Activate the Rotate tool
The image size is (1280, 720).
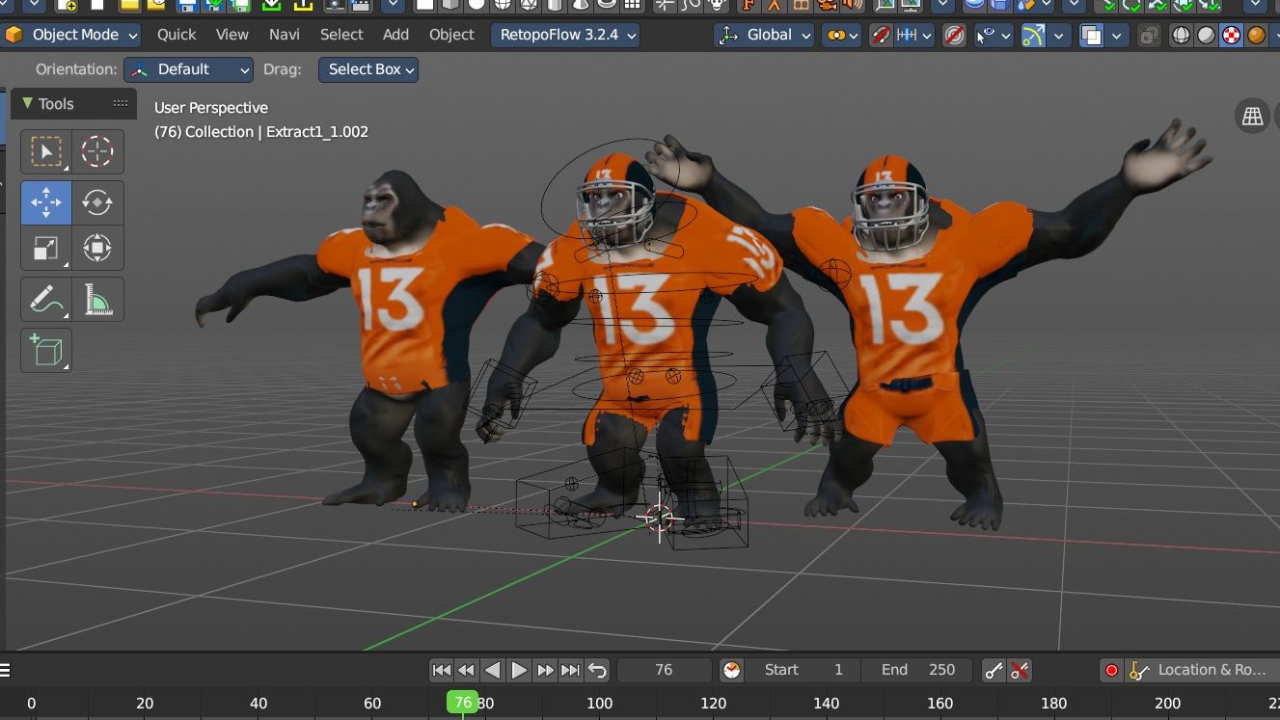tap(97, 202)
